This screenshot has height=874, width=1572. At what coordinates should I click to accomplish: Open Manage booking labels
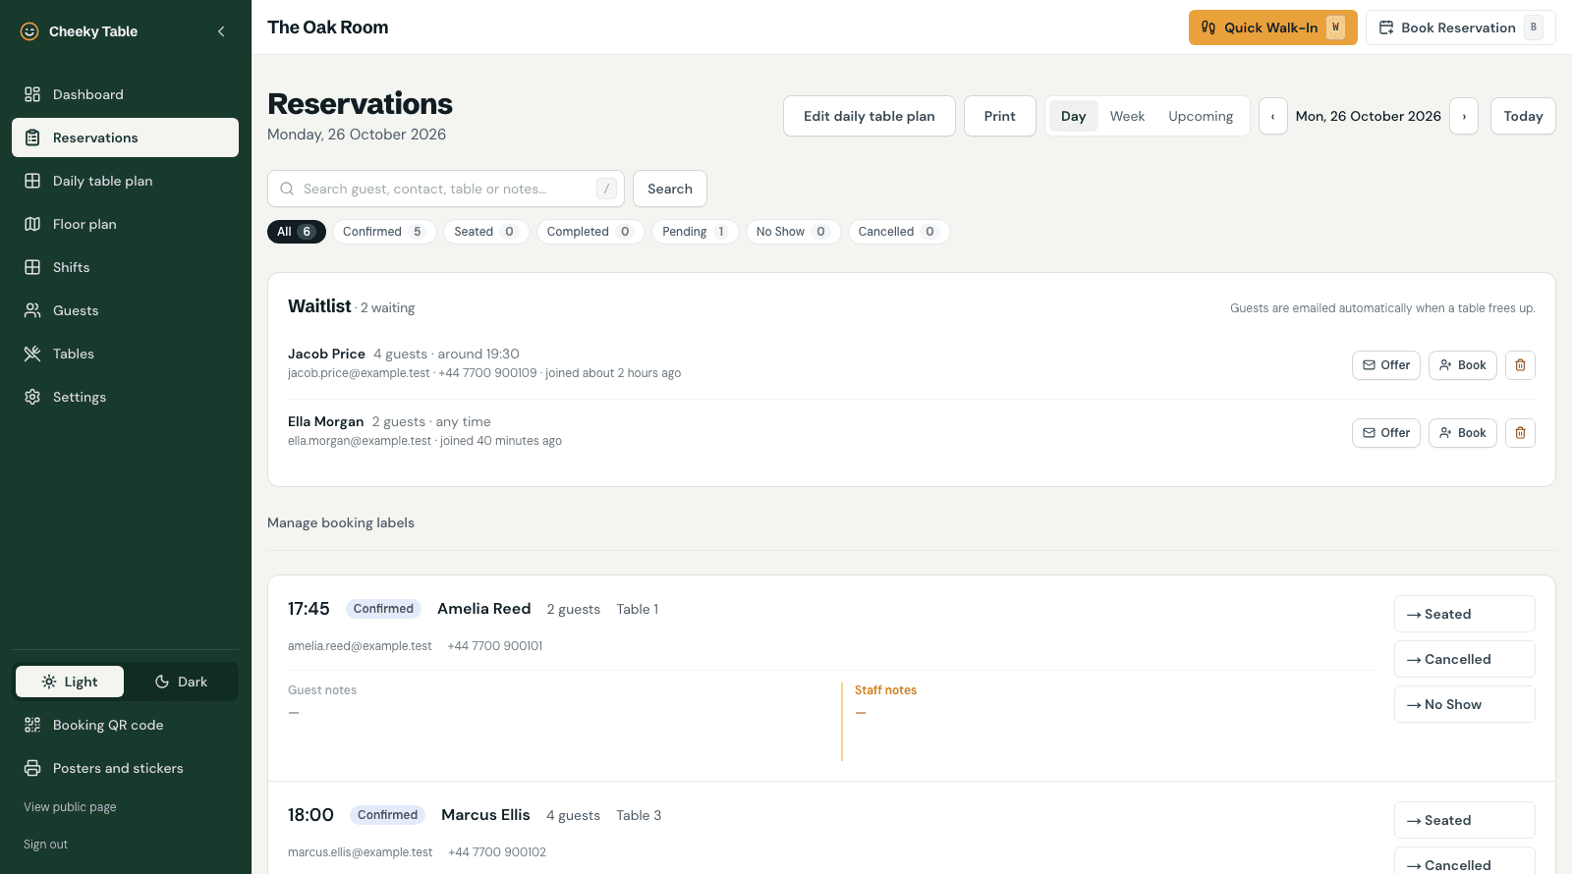point(341,522)
